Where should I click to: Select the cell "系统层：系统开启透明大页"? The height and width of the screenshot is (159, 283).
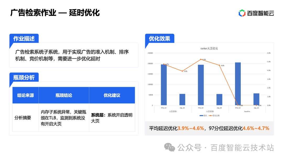[112, 118]
